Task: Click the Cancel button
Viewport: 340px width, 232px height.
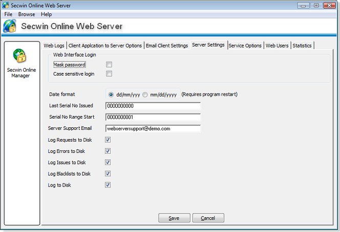Action: [208, 218]
